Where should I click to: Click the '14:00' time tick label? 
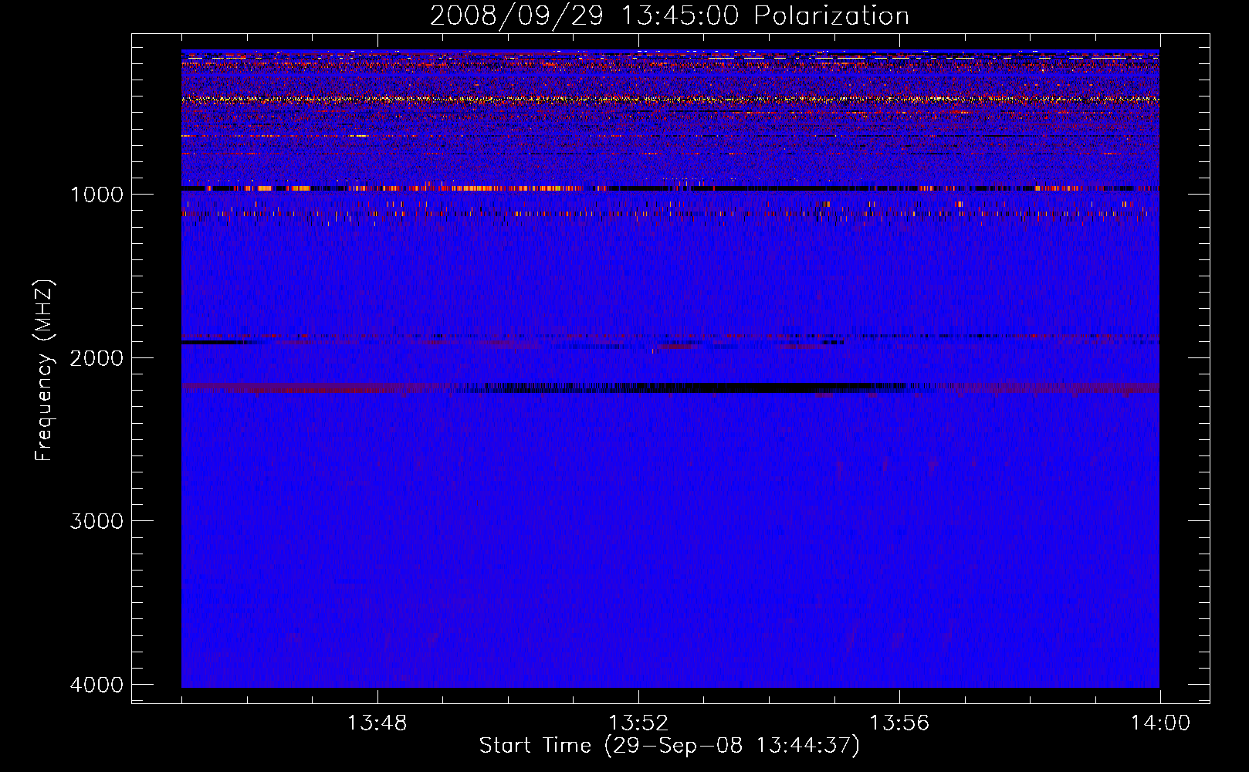(x=1160, y=723)
